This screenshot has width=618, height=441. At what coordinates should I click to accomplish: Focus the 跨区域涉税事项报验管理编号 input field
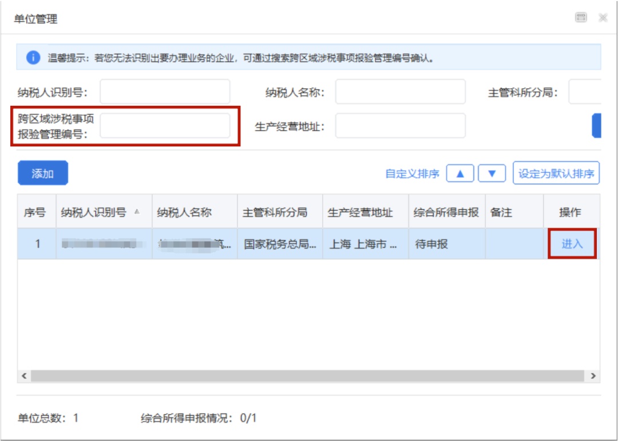coord(165,126)
